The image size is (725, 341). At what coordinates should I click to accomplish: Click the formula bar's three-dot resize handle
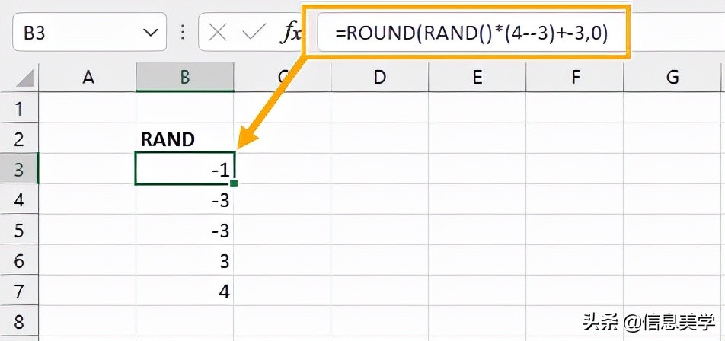point(183,33)
